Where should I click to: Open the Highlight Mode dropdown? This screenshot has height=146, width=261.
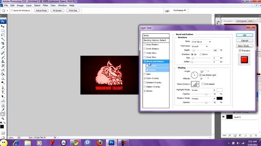203,90
